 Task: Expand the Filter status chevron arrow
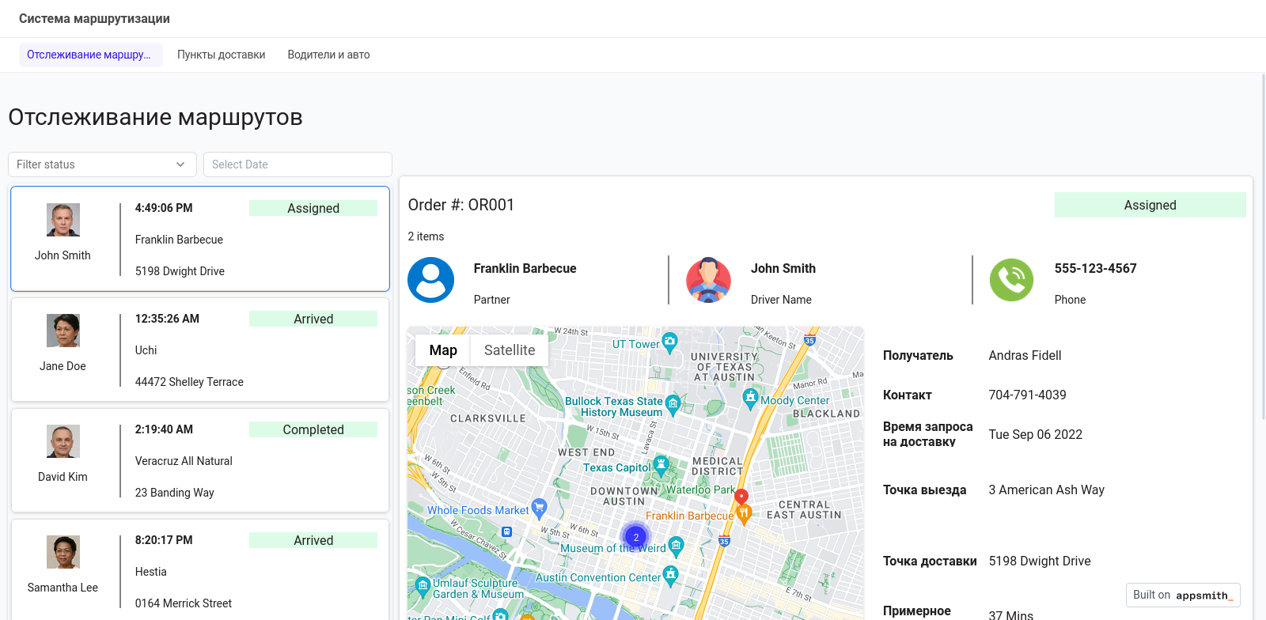(180, 164)
